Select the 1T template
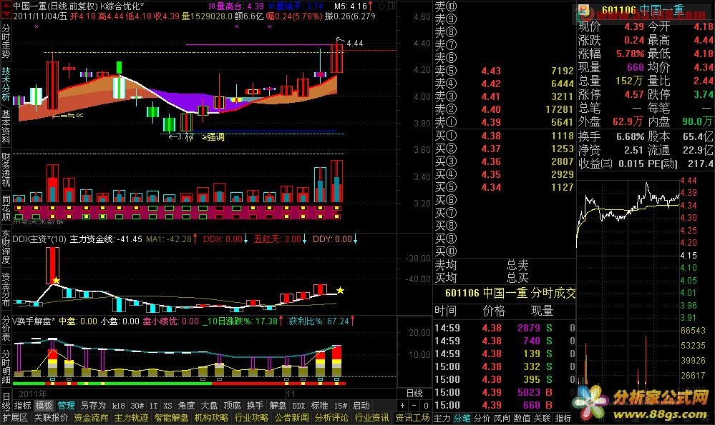715x425 pixels. pos(154,406)
